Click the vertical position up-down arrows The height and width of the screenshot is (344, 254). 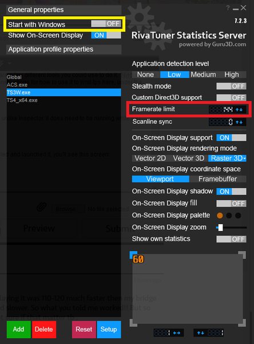[x=201, y=333]
